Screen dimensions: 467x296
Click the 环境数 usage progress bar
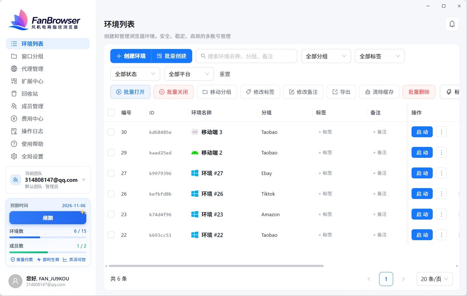coord(48,237)
